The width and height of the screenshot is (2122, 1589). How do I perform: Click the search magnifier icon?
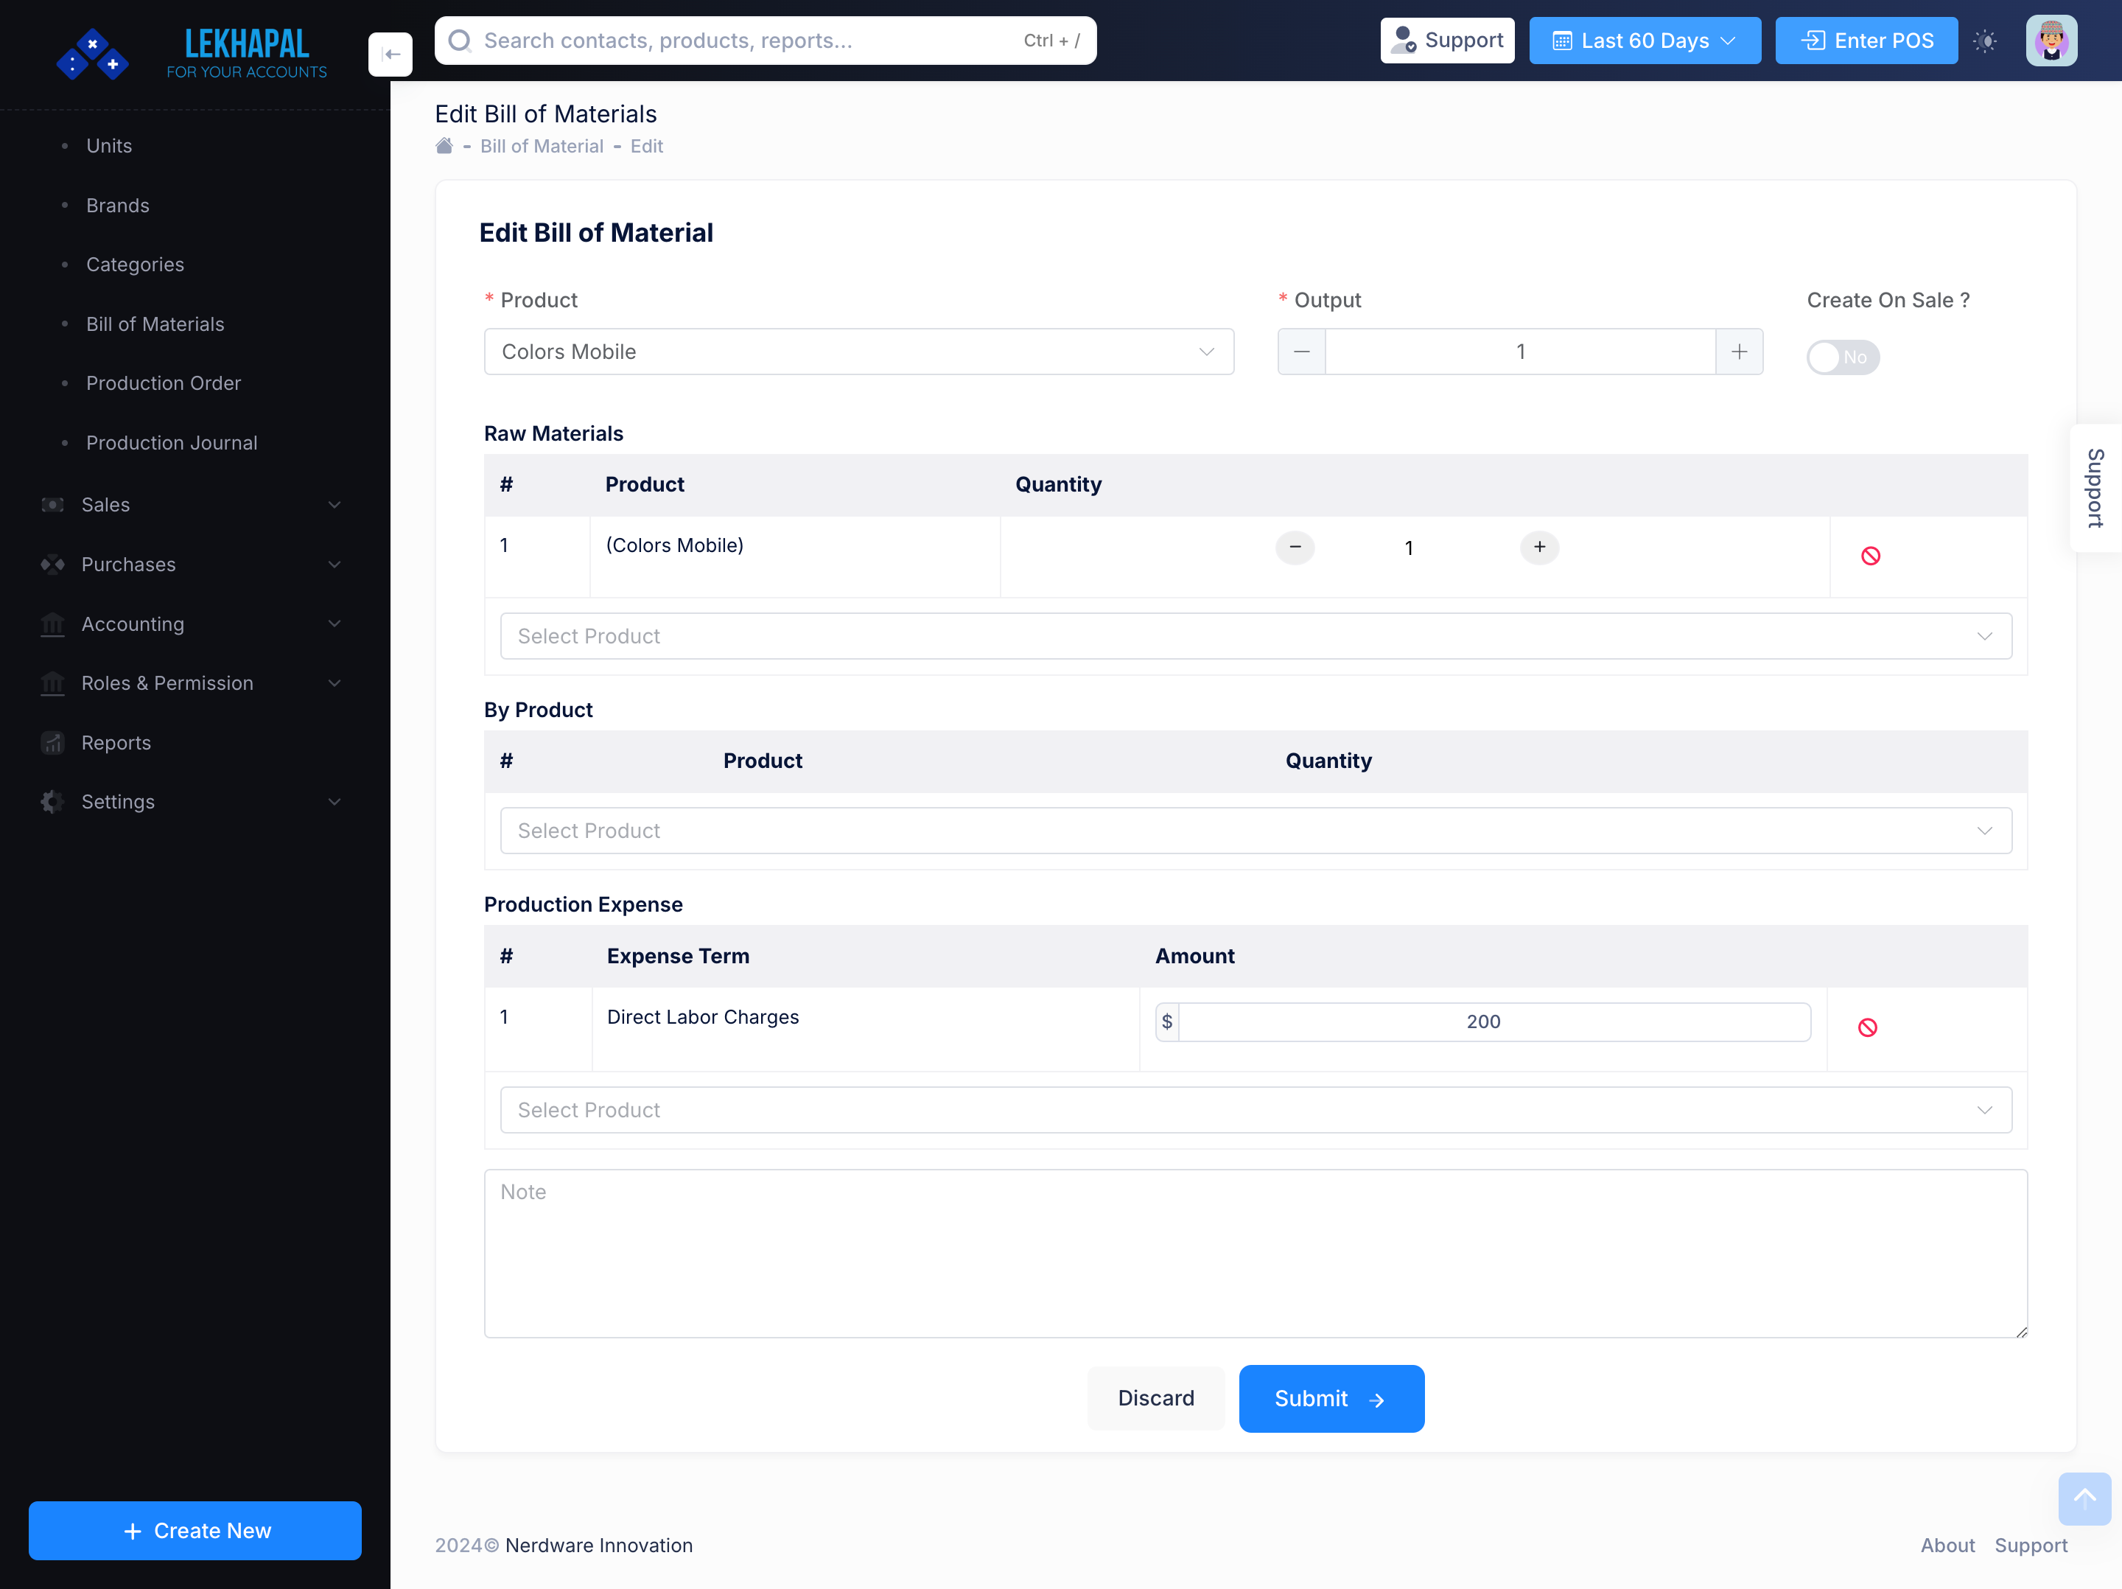pyautogui.click(x=461, y=41)
